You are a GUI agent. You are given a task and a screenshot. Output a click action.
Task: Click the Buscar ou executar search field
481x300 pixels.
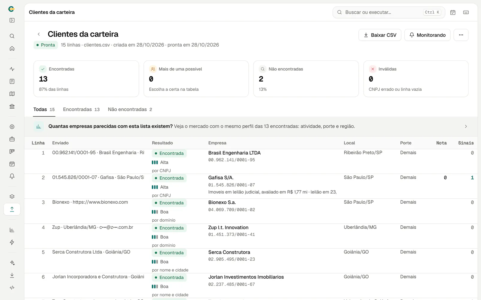click(x=389, y=12)
